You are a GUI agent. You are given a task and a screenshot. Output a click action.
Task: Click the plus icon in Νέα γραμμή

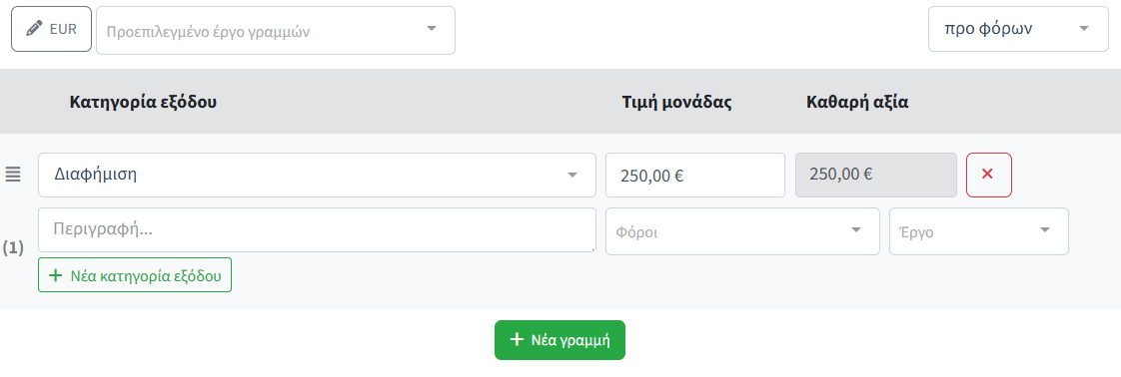(517, 339)
